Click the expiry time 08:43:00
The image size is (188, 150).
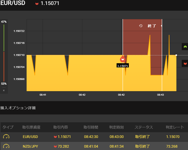pos(117,137)
